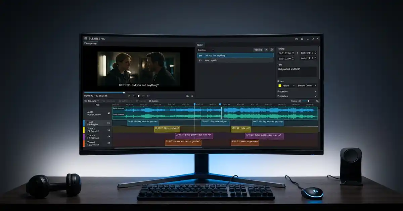403x211 pixels.
Task: Click the rewind playback icon
Action: [134, 96]
